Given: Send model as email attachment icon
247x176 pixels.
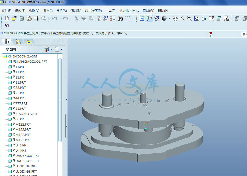Looking at the screenshot, I should pyautogui.click(x=37, y=18).
